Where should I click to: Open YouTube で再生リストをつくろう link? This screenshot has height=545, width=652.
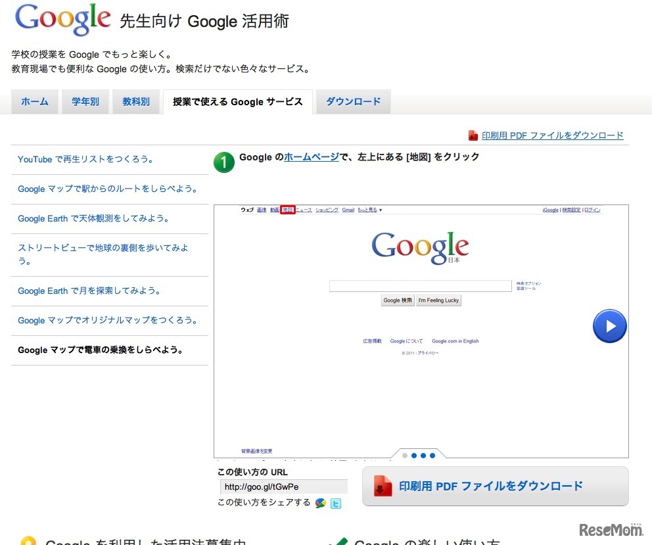(86, 159)
